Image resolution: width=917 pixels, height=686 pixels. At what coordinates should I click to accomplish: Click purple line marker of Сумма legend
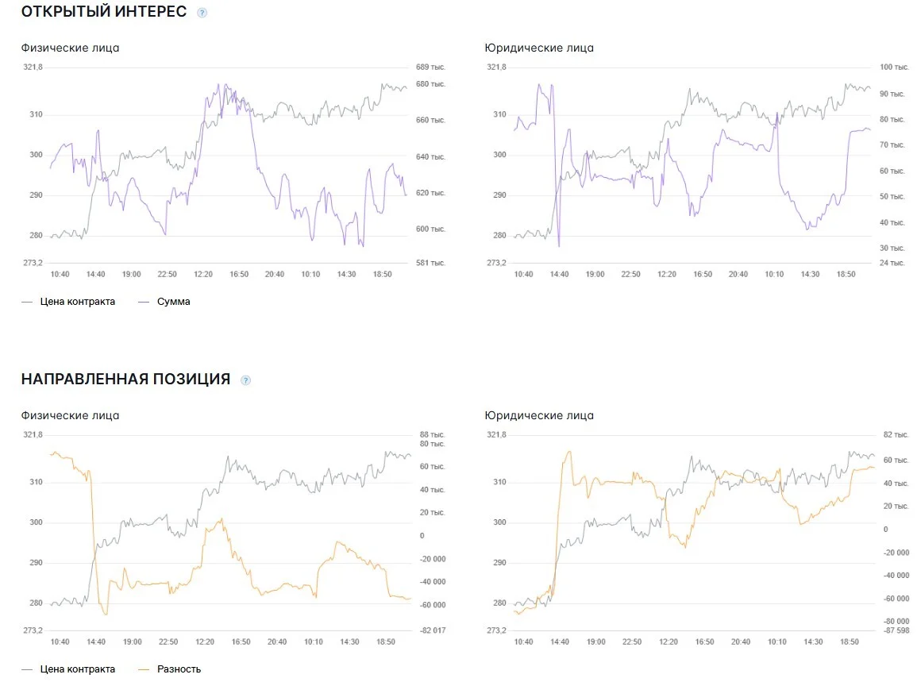tap(144, 302)
